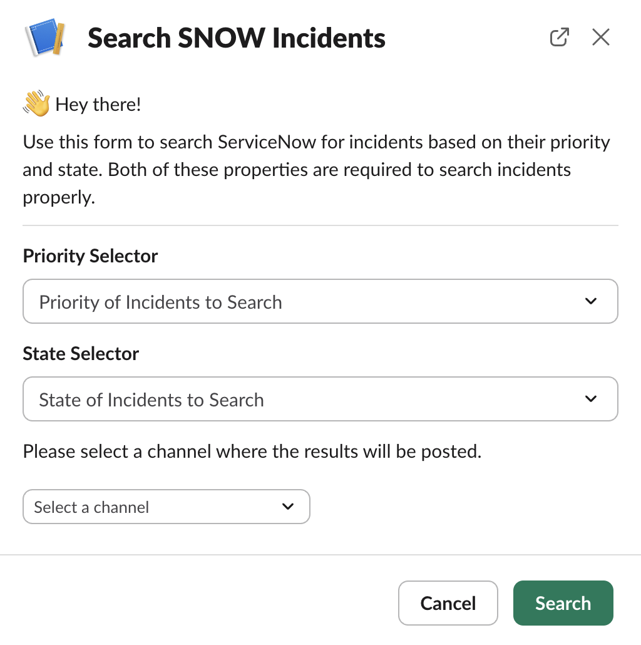641x645 pixels.
Task: Click the divider line below the description
Action: tap(320, 225)
